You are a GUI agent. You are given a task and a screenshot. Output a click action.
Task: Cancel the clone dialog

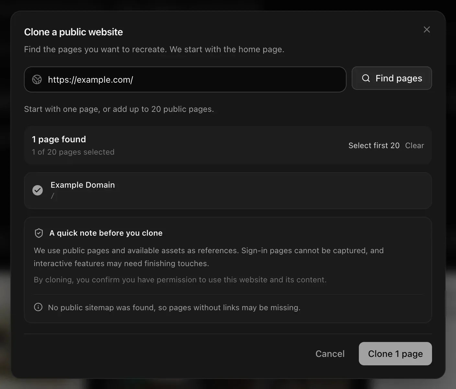(330, 354)
